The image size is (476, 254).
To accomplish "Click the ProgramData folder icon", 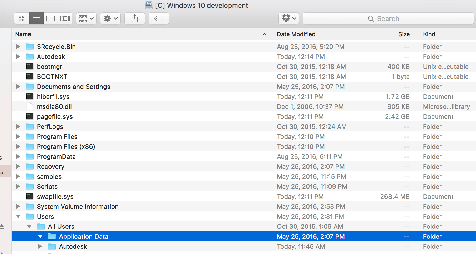I will [x=30, y=156].
